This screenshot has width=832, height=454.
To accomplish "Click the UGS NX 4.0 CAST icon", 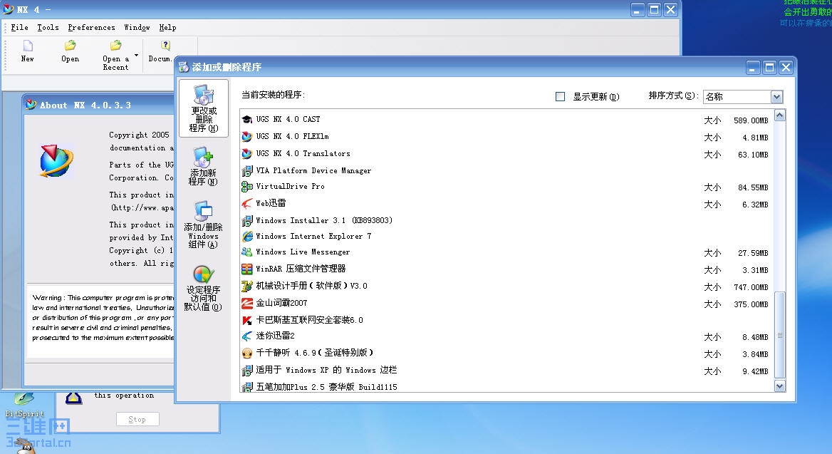I will point(246,120).
